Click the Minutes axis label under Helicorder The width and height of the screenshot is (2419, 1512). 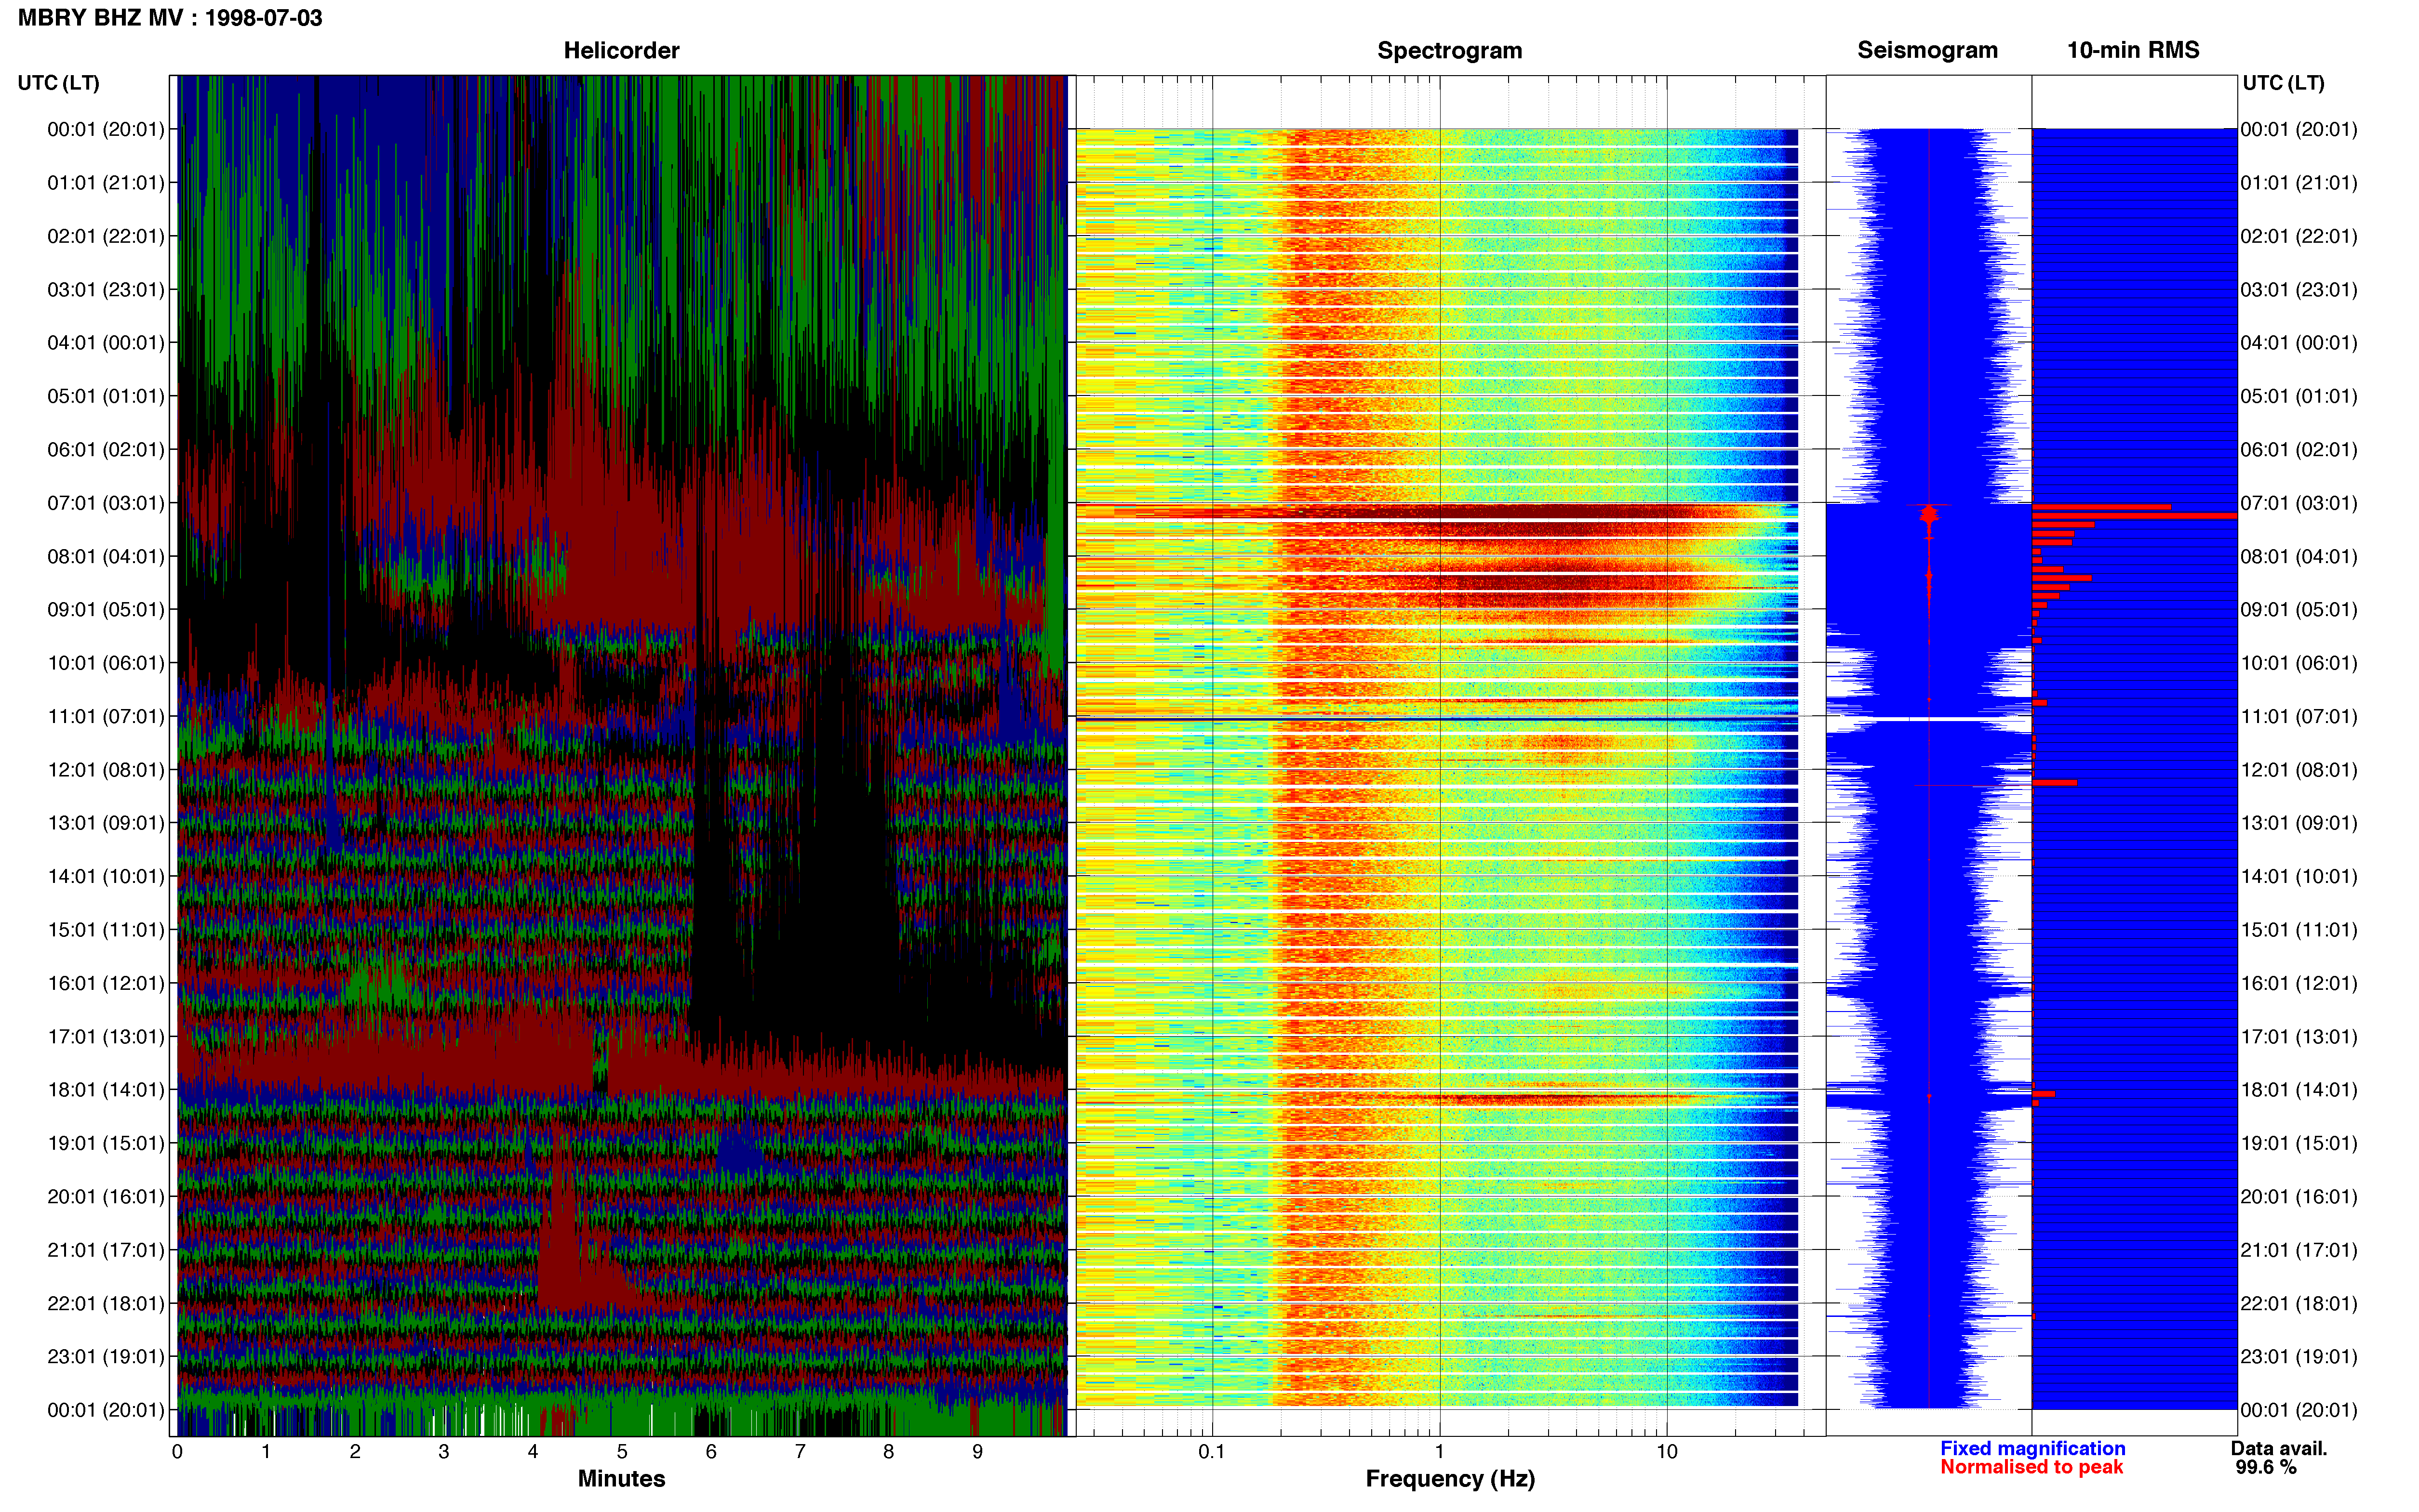coord(621,1479)
